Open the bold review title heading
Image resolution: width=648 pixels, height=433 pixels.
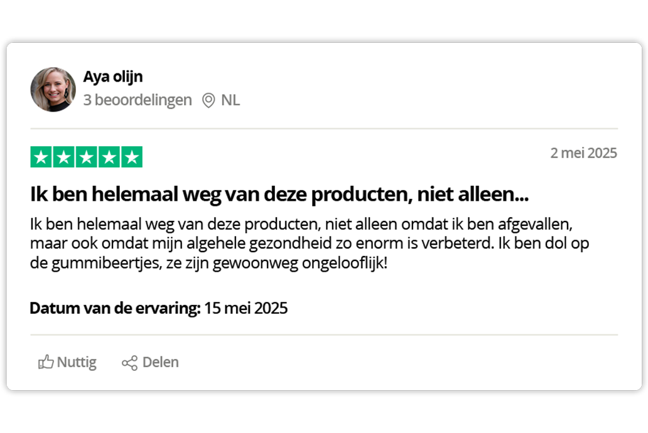coord(279,194)
